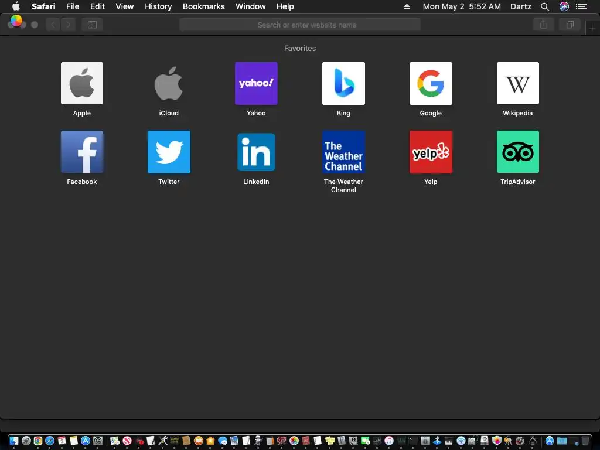
Task: Open Notes from the Dock
Action: pos(73,441)
